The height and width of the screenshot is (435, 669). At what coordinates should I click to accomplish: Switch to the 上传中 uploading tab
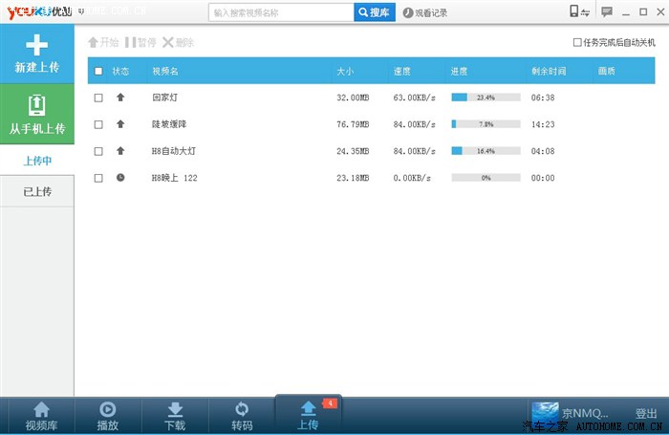[x=37, y=161]
